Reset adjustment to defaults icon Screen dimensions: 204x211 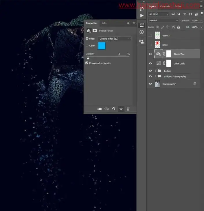[113, 109]
